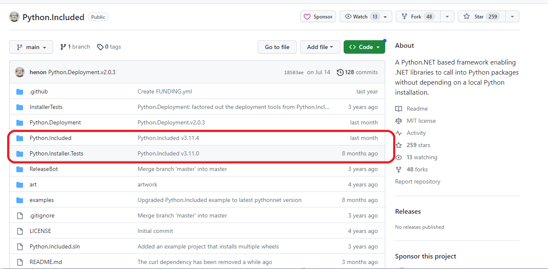The width and height of the screenshot is (548, 269).
Task: Open the main branch selector dropdown
Action: click(x=31, y=47)
